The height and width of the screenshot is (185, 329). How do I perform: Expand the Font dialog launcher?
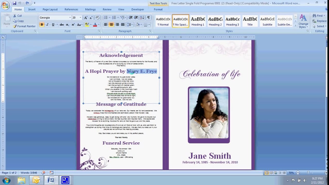(x=99, y=31)
